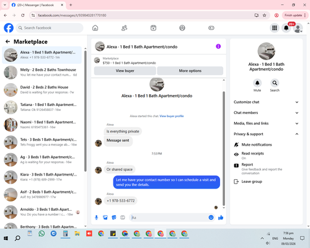Click the listing thumbnail in chat header
The height and width of the screenshot is (248, 310).
coord(100,46)
